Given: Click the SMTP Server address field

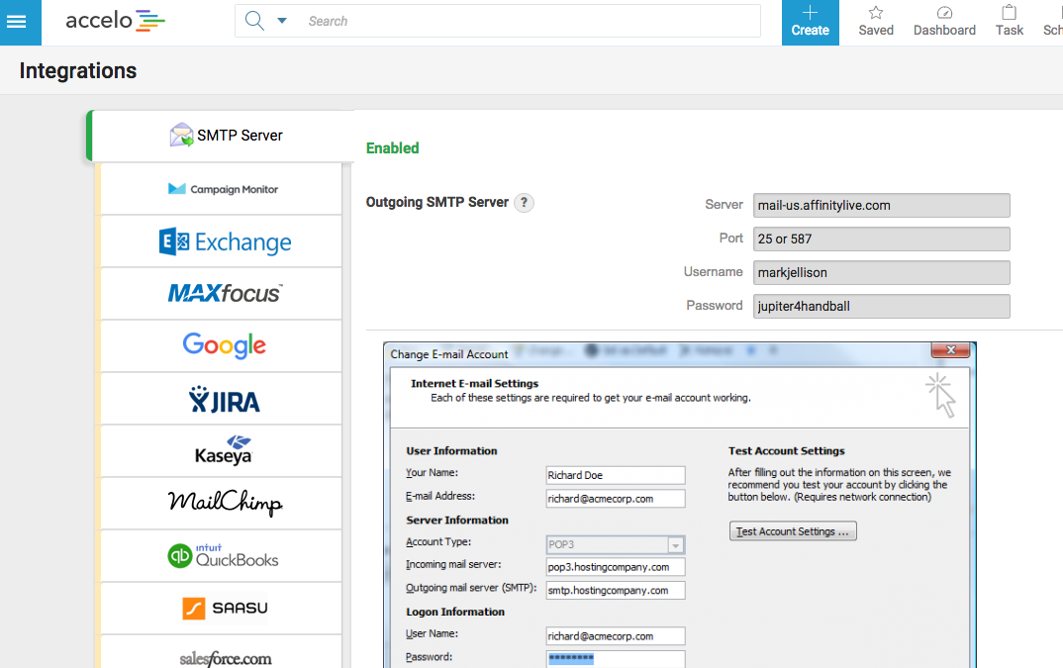Looking at the screenshot, I should click(x=881, y=206).
